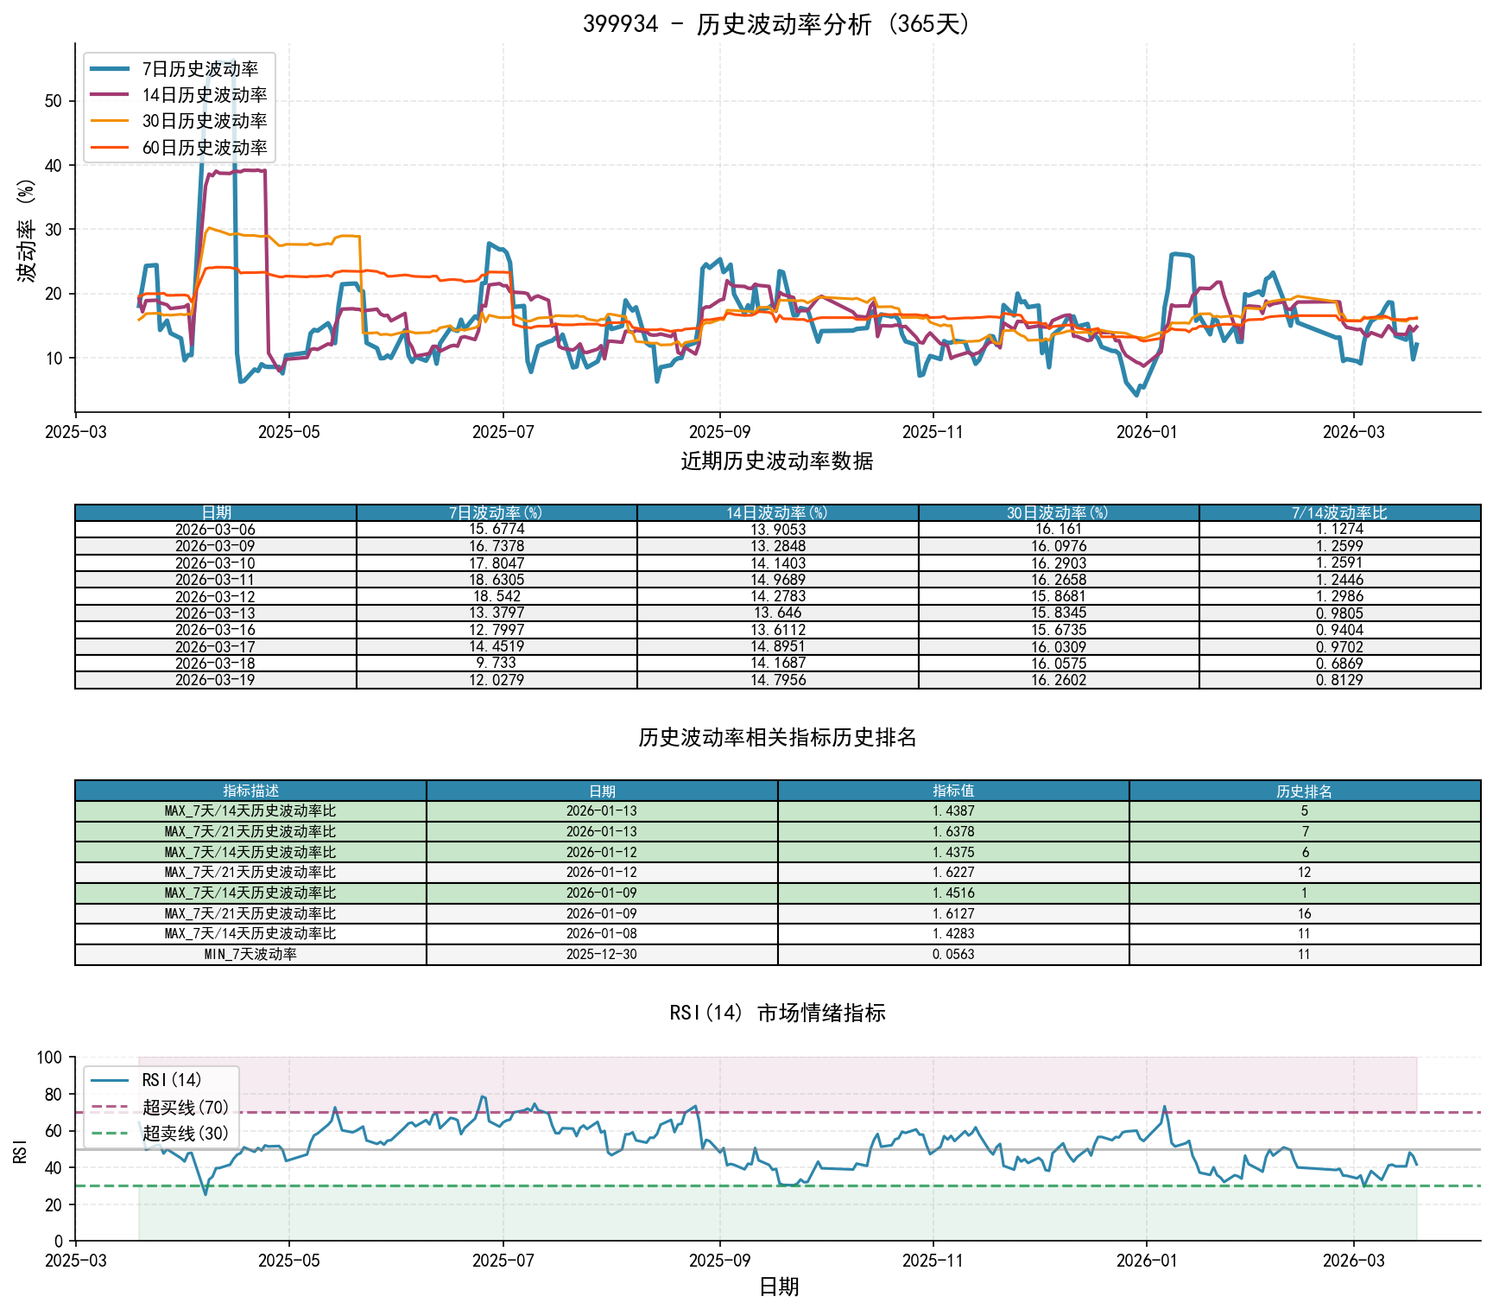Click the 9.733 volatility value cell
The width and height of the screenshot is (1493, 1309).
coord(496,663)
